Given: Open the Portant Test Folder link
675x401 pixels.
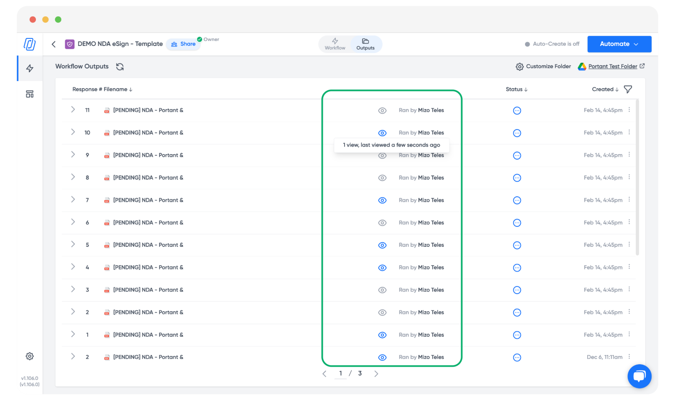Looking at the screenshot, I should tap(612, 66).
